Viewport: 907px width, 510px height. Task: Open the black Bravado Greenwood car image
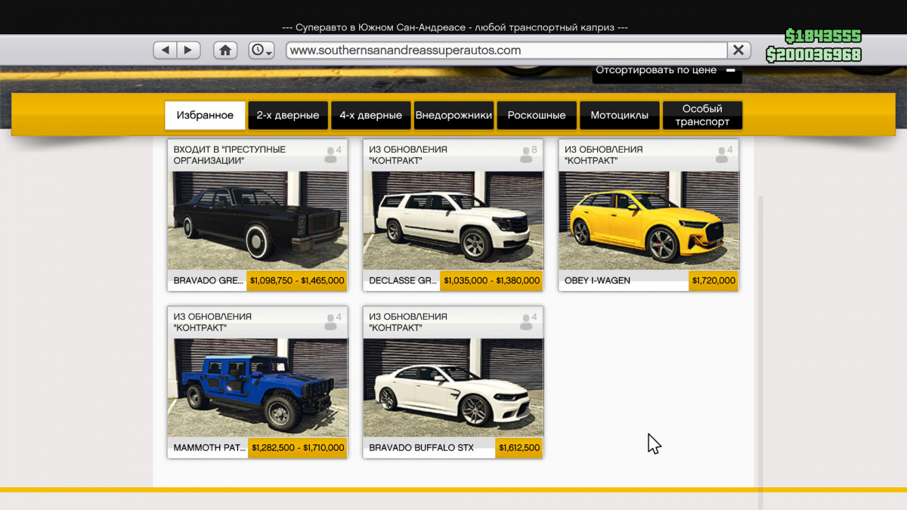[x=258, y=220]
